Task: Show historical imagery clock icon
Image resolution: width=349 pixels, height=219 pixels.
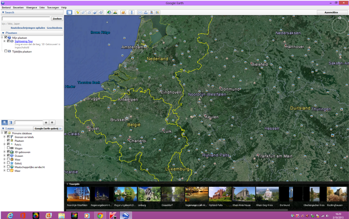Action: [x=109, y=13]
